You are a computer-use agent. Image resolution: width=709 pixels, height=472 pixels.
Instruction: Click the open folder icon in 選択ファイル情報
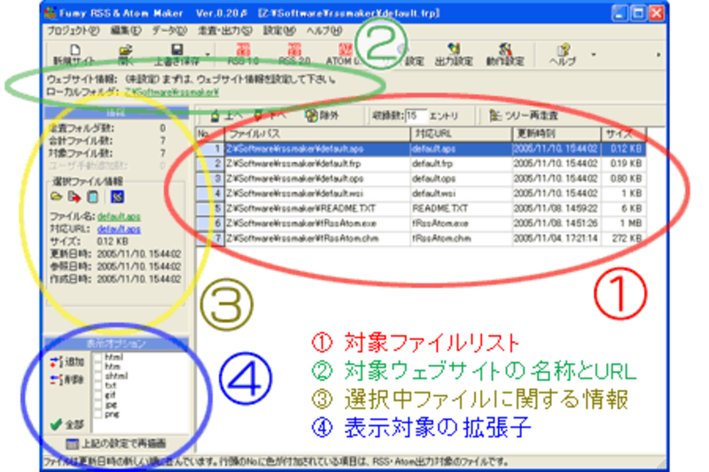point(56,197)
